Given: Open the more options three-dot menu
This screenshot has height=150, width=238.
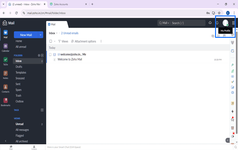Looking at the screenshot, I should pos(101,41).
